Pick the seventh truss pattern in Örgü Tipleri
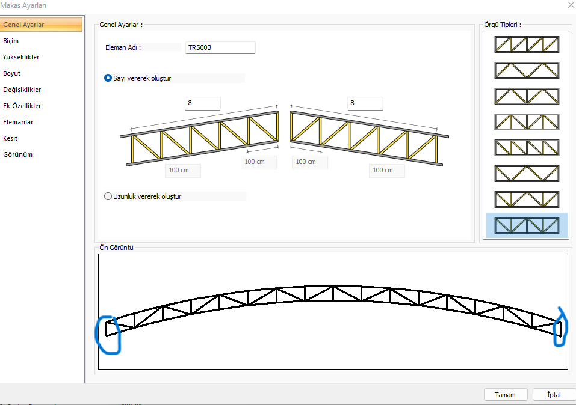 pos(527,199)
